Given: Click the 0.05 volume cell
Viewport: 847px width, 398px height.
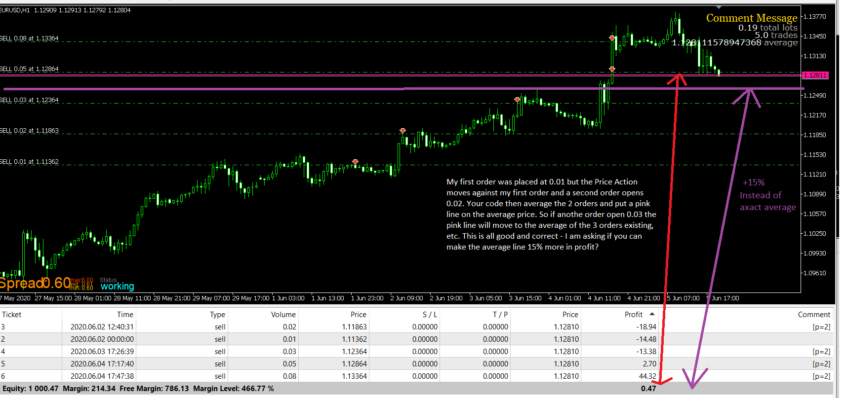Looking at the screenshot, I should point(289,364).
